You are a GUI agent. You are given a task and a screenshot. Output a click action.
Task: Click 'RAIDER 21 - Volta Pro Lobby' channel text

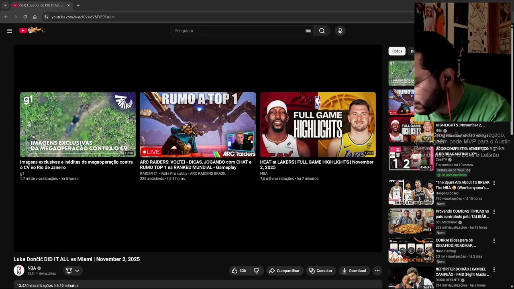tap(183, 173)
